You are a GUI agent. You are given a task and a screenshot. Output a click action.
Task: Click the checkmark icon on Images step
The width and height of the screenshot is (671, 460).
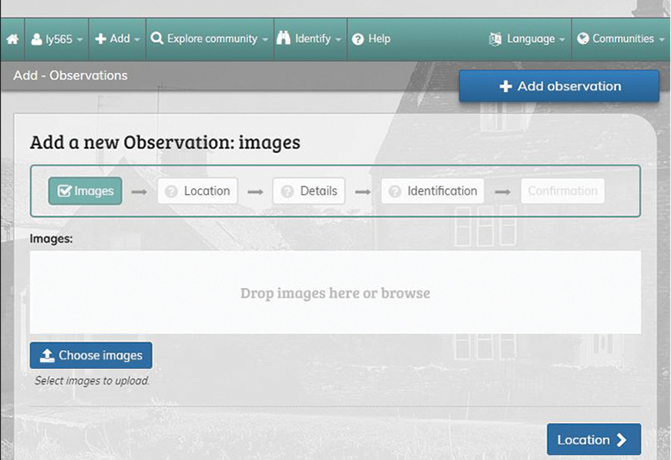(x=65, y=191)
